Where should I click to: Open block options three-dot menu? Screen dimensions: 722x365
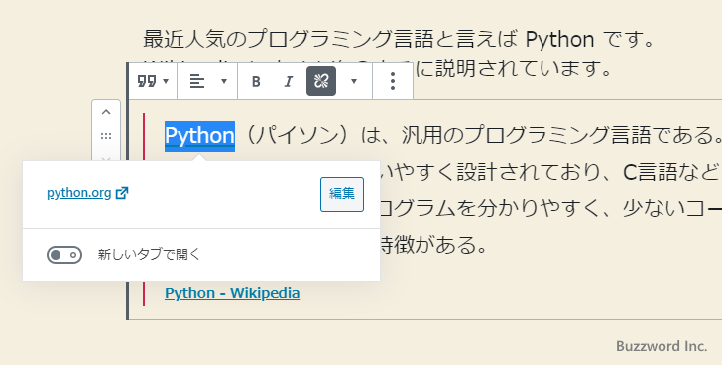[x=393, y=81]
